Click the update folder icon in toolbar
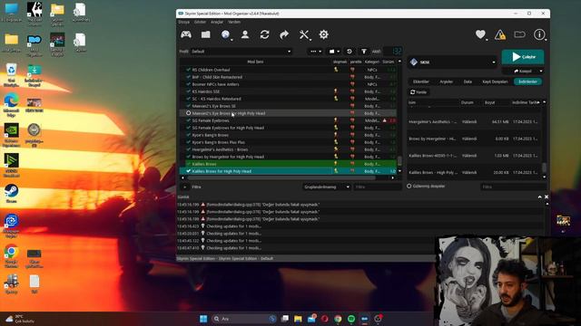Image resolution: width=581 pixels, height=326 pixels. [x=520, y=34]
